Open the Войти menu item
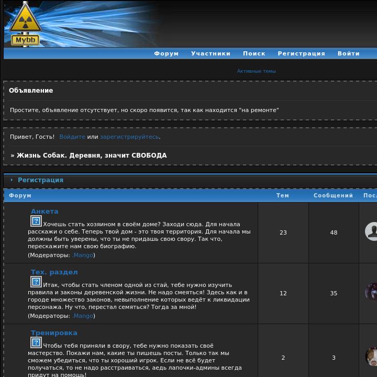The image size is (377, 377). pyautogui.click(x=349, y=53)
